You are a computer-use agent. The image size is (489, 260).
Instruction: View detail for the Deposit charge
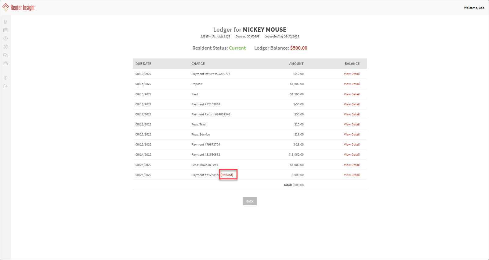(x=352, y=84)
